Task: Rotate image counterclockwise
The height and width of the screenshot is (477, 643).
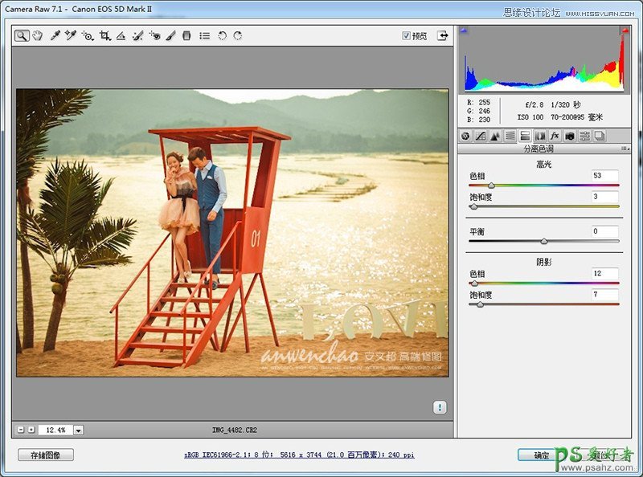Action: pyautogui.click(x=223, y=36)
